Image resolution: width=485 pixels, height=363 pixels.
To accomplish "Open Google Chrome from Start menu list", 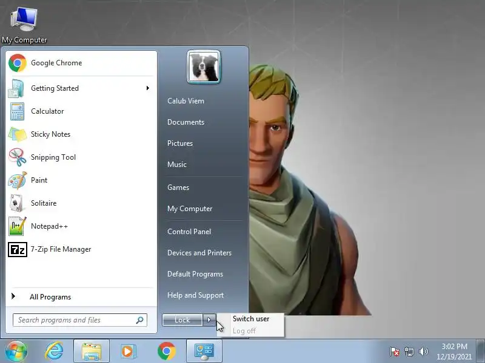I will coord(81,63).
